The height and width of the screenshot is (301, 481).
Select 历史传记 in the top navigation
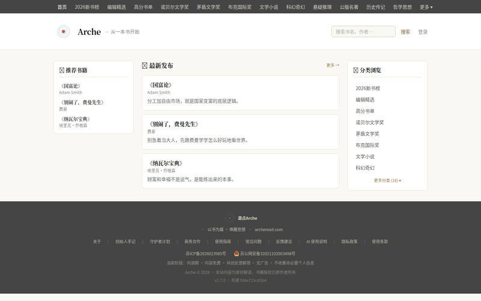375,7
